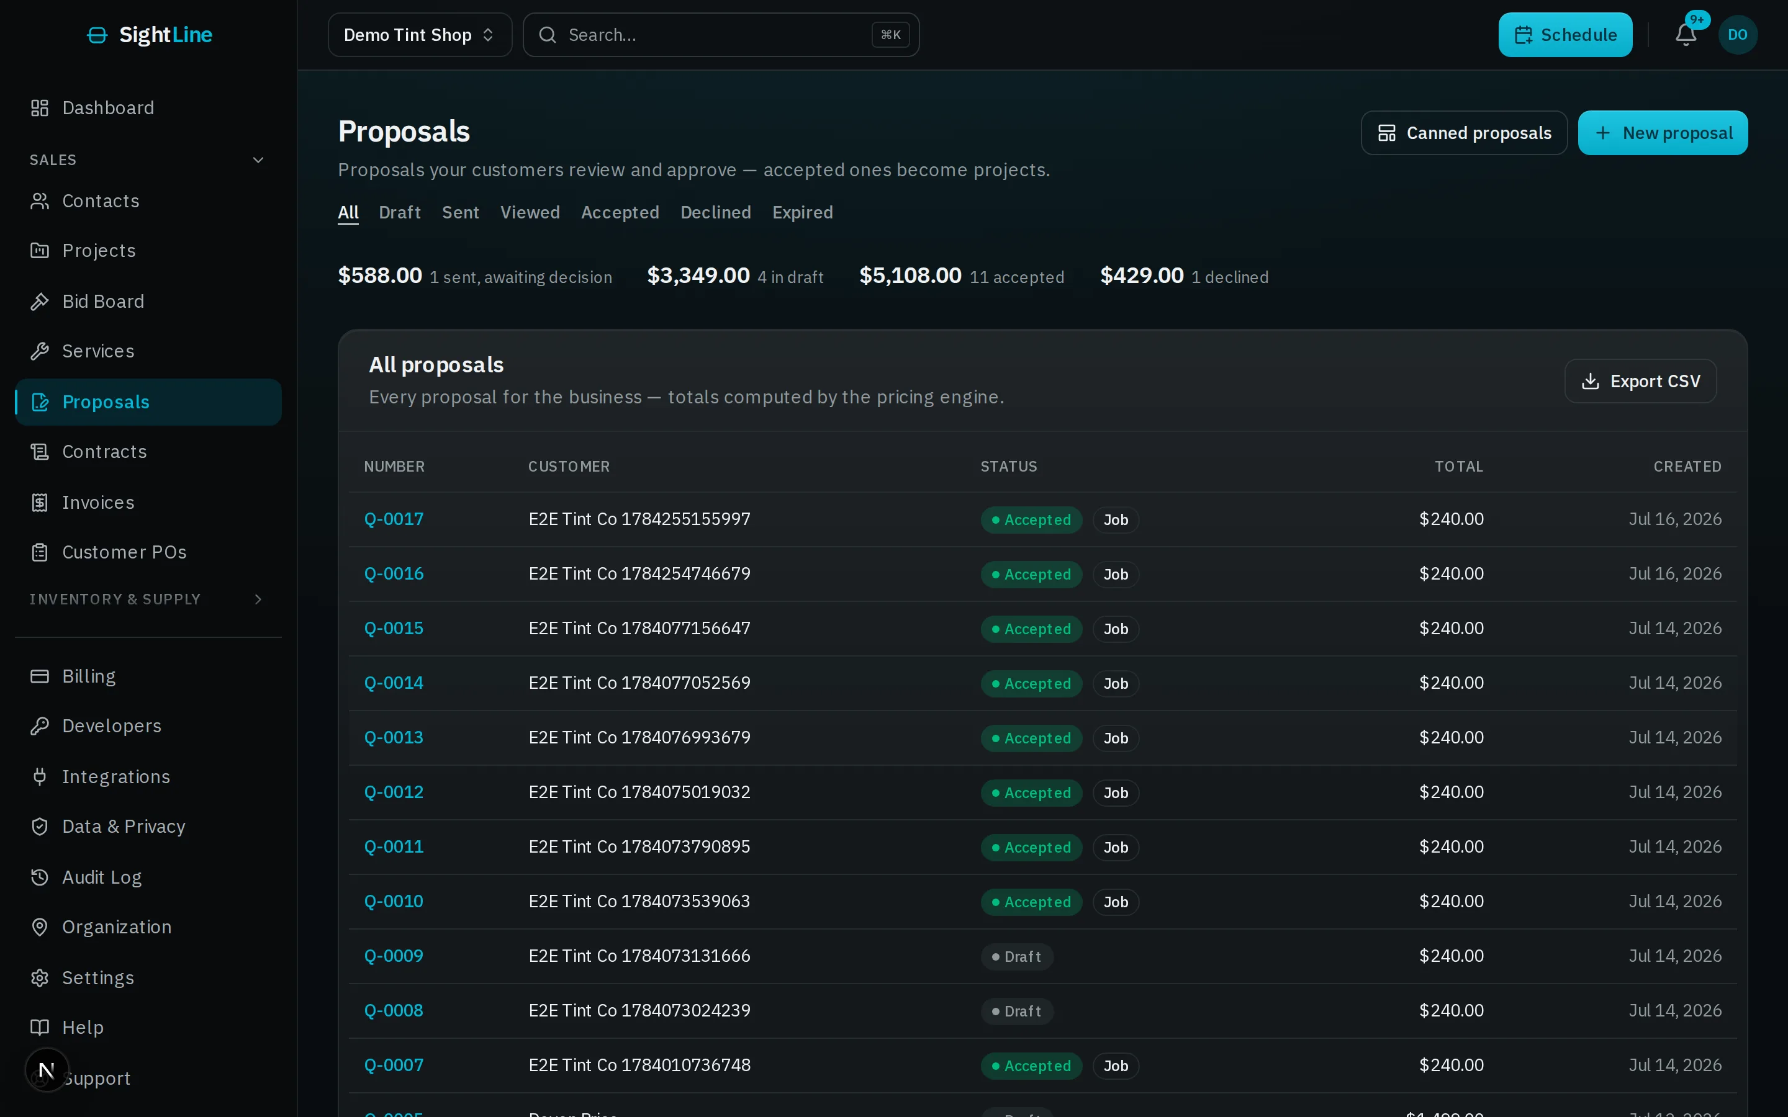Click the CUSTOMER column header

569,467
